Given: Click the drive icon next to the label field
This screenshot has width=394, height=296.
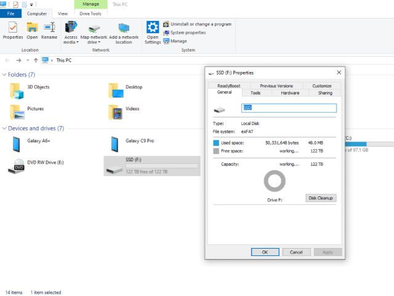Looking at the screenshot, I should tap(219, 110).
